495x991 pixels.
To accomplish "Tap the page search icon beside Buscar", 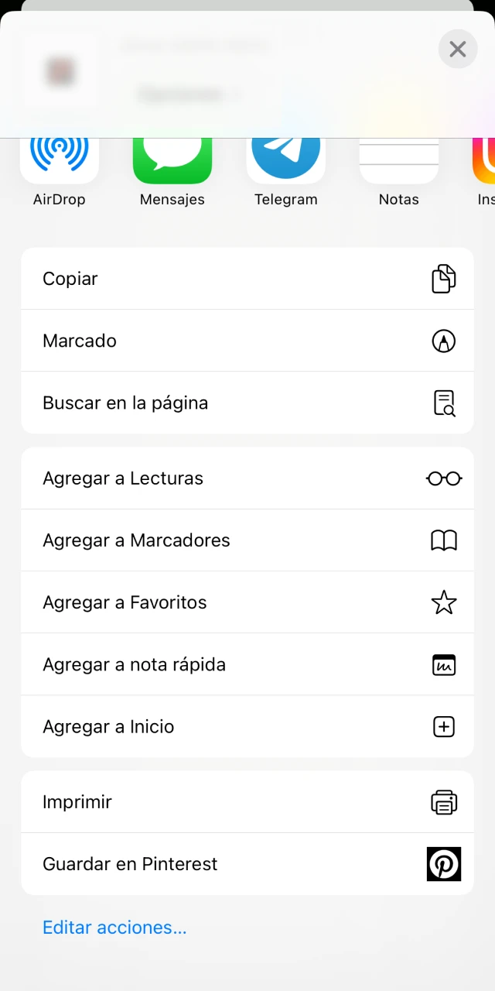I will (443, 403).
